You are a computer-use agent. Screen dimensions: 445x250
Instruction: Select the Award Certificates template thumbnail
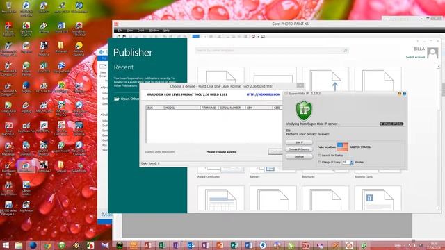(221, 169)
